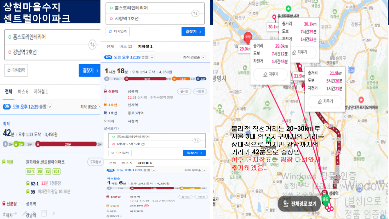Toggle ON switch in 시청역 route panel
Viewport: 389px width, 219px height.
(108, 57)
